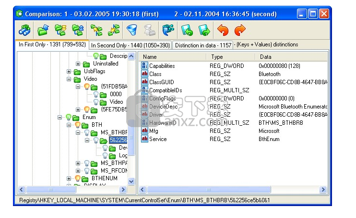The width and height of the screenshot is (356, 218).
Task: Click the Name column header
Action: tap(150, 57)
